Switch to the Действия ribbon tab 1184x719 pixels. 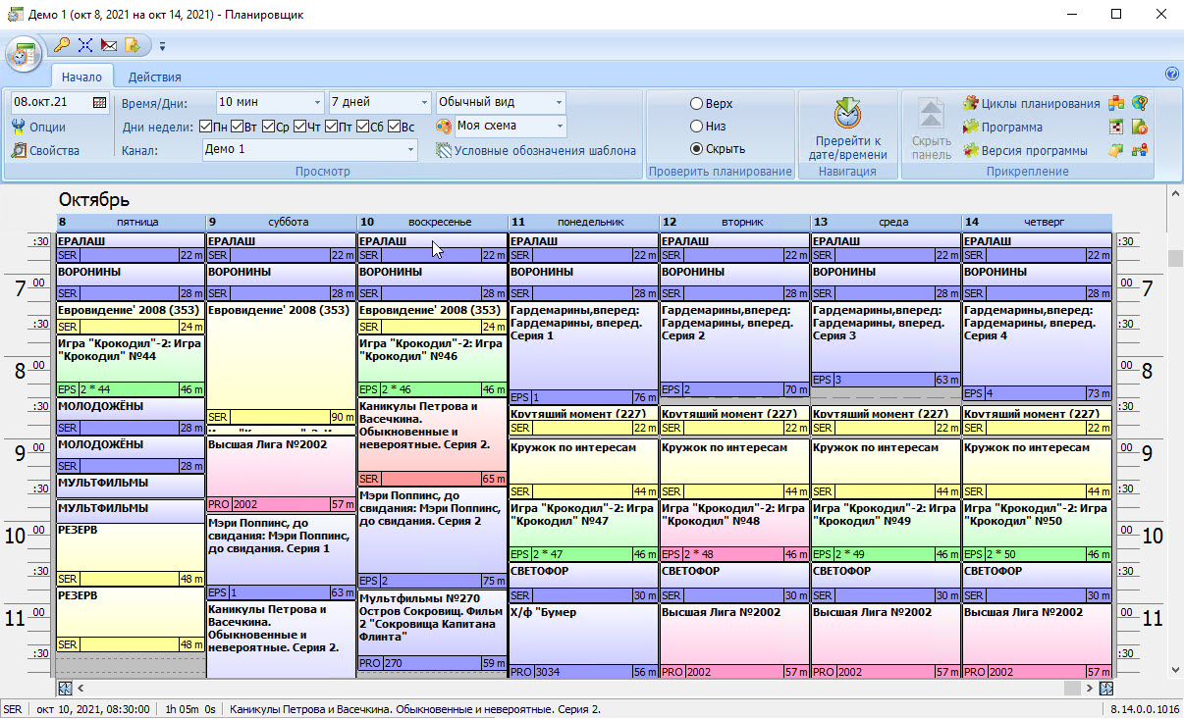click(154, 77)
